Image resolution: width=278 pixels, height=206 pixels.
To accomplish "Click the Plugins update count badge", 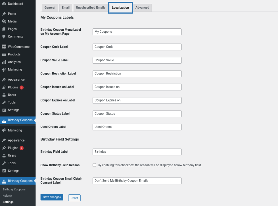I will [22, 88].
